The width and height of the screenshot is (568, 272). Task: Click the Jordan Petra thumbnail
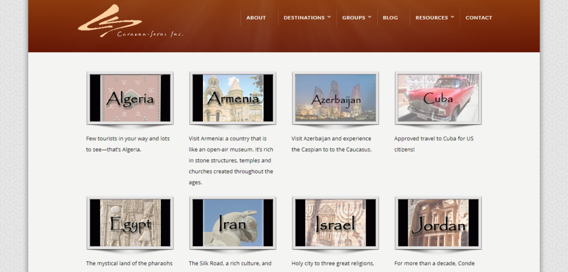pos(438,223)
